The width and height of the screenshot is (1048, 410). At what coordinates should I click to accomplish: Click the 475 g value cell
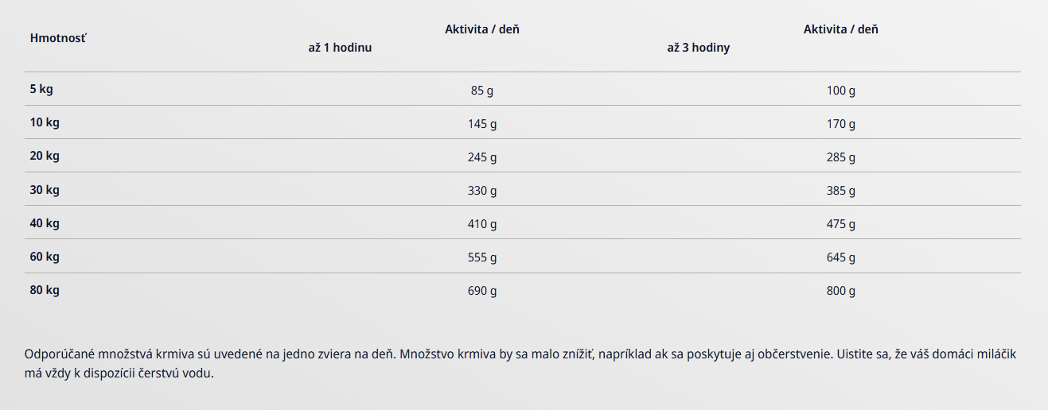pos(841,224)
